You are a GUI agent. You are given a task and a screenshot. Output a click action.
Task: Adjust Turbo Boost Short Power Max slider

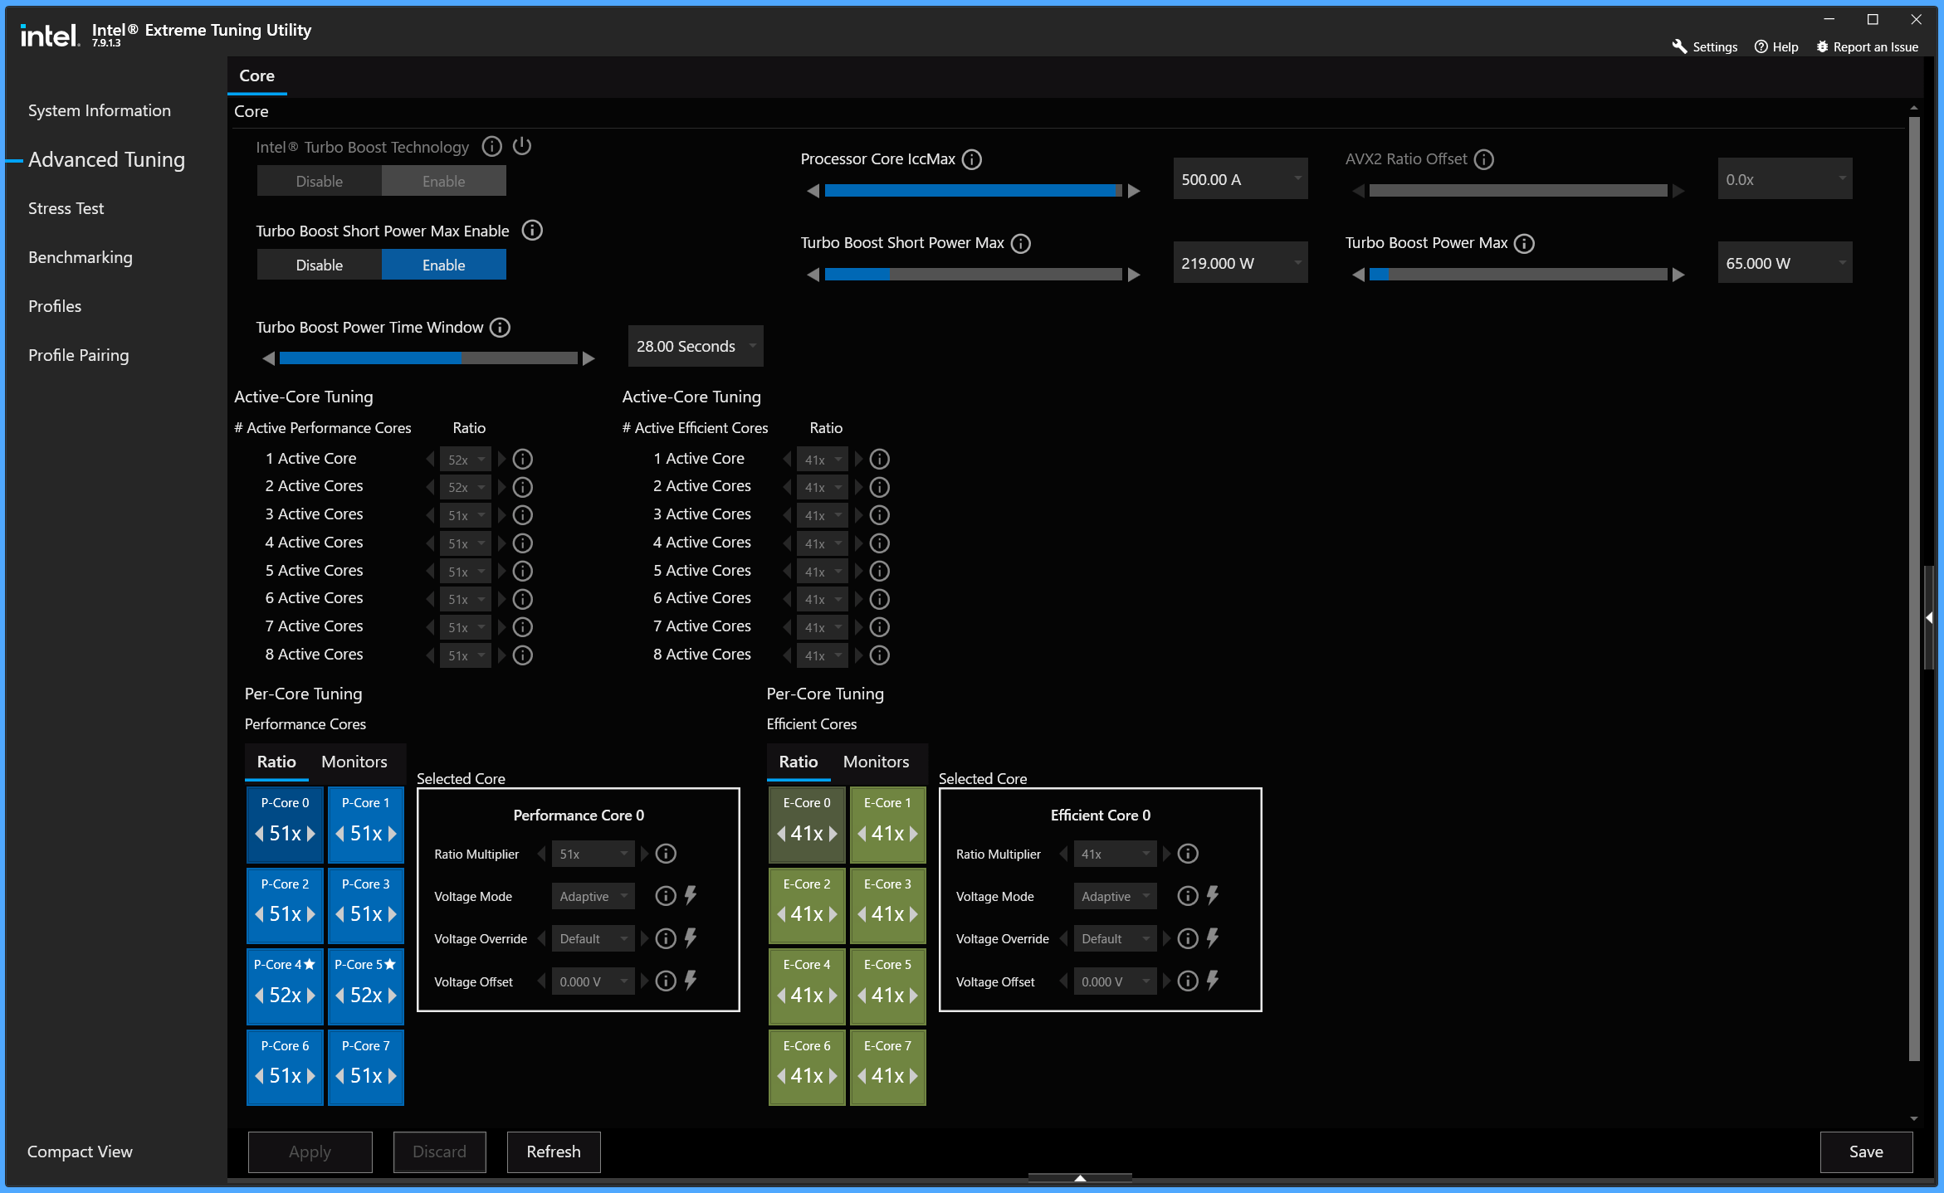974,275
